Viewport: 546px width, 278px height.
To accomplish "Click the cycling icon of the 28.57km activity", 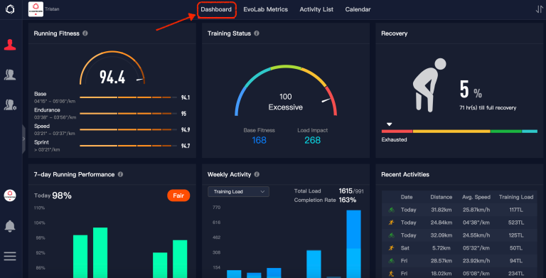I will pos(392,261).
